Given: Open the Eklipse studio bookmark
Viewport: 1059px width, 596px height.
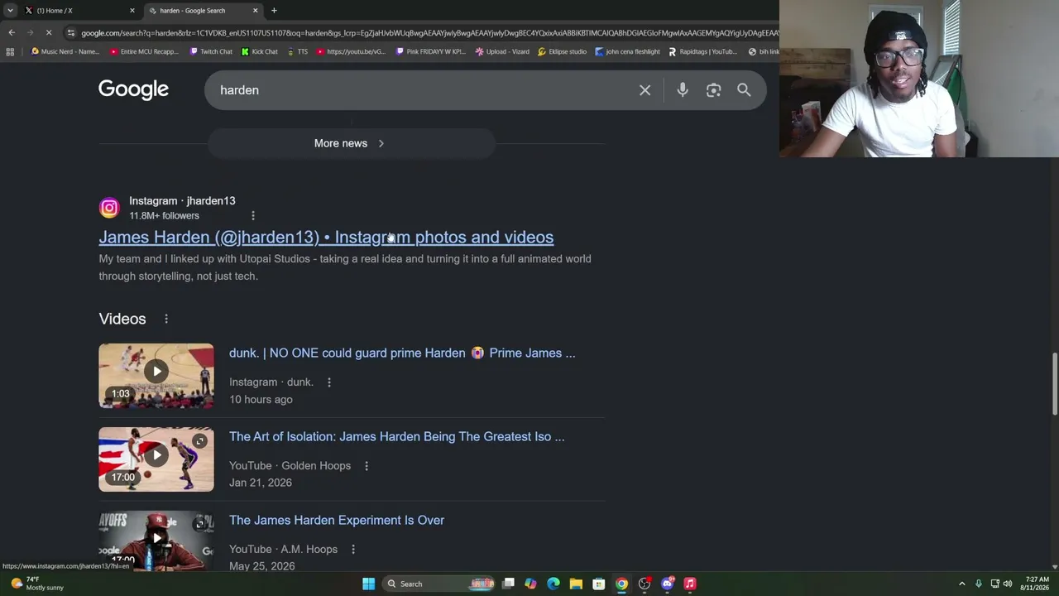Looking at the screenshot, I should (562, 51).
